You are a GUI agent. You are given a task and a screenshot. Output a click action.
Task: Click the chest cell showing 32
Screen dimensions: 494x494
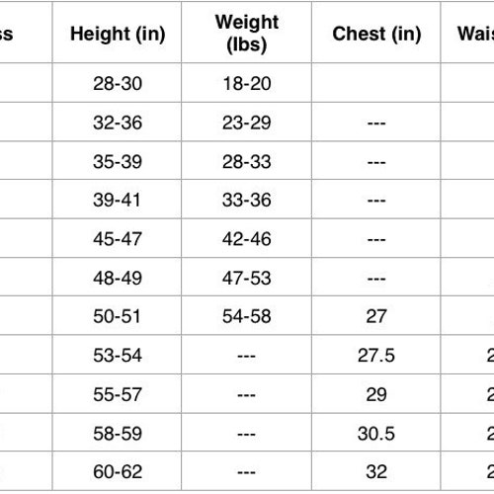[x=376, y=471]
